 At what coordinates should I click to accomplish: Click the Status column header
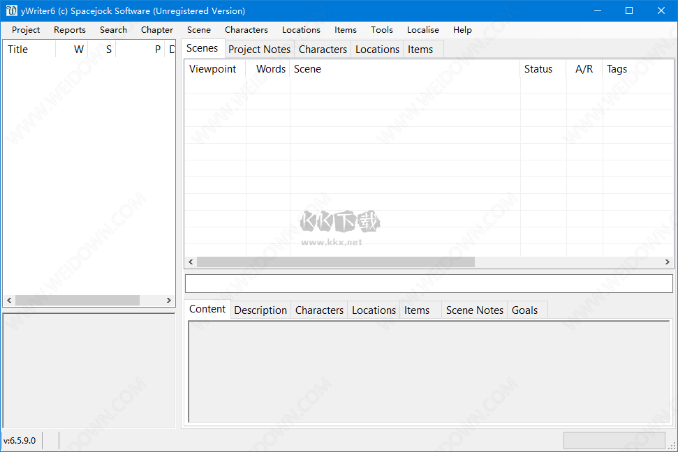(538, 69)
